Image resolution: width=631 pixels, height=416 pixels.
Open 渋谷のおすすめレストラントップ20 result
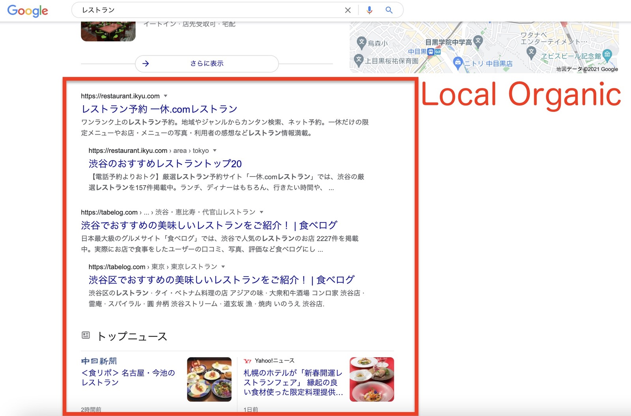tap(165, 163)
